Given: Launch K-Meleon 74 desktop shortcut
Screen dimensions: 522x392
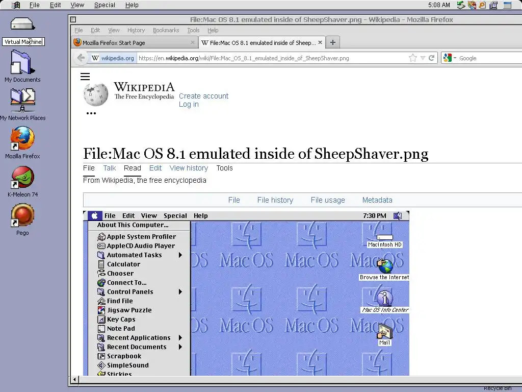Looking at the screenshot, I should (22, 177).
